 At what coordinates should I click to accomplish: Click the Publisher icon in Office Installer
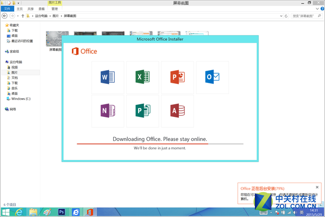pyautogui.click(x=143, y=111)
